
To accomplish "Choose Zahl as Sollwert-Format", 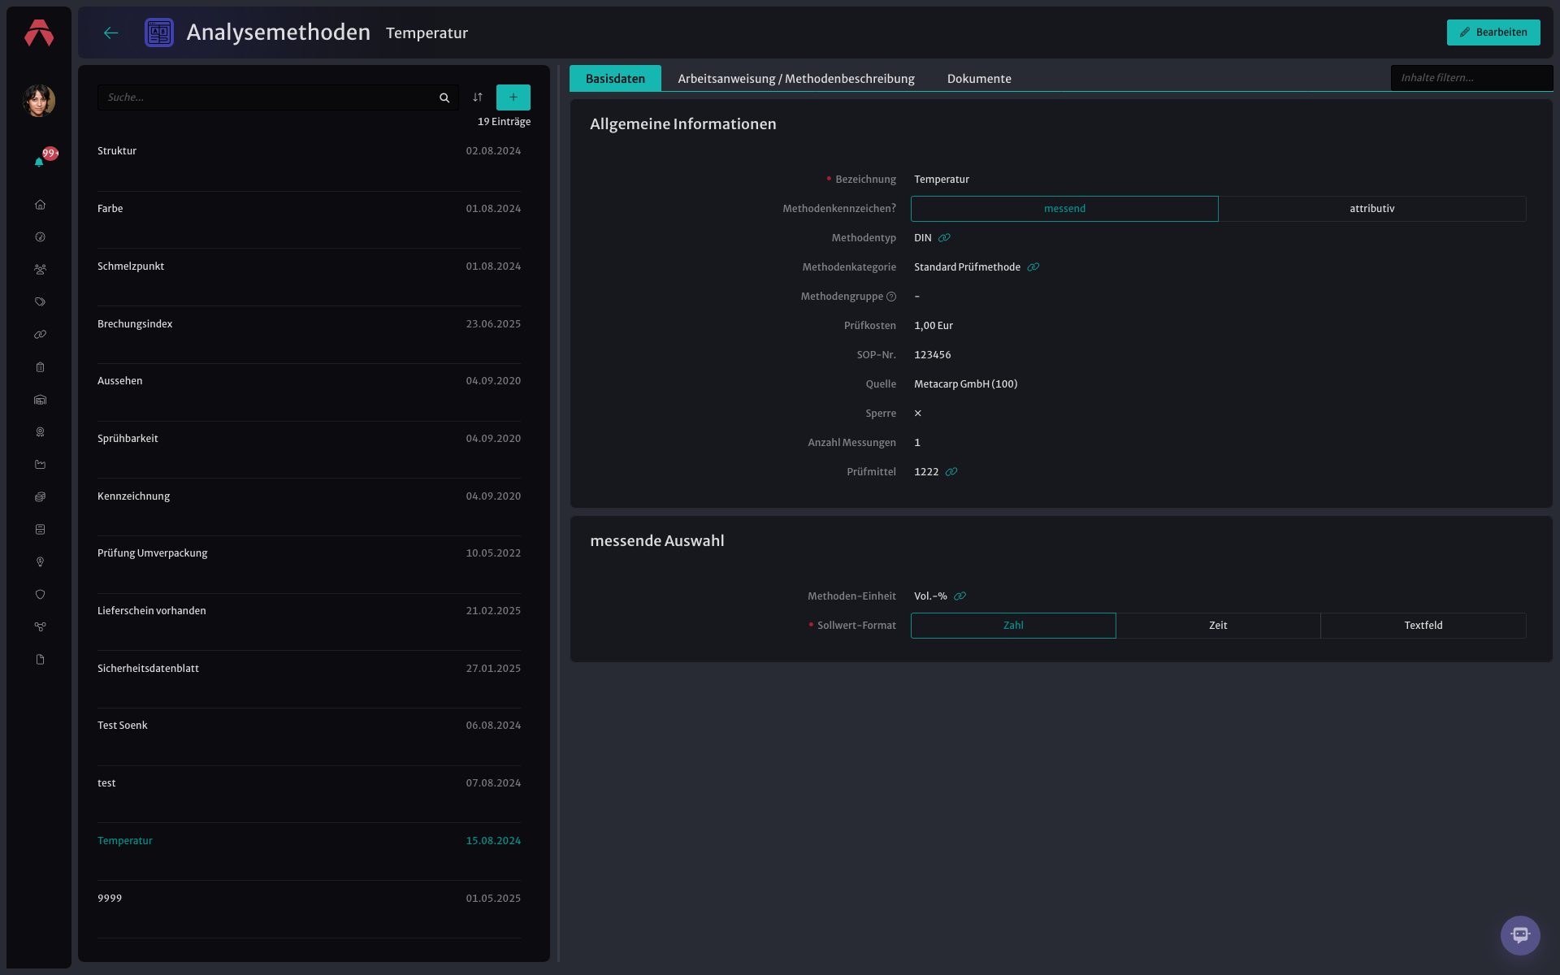I will (1013, 626).
